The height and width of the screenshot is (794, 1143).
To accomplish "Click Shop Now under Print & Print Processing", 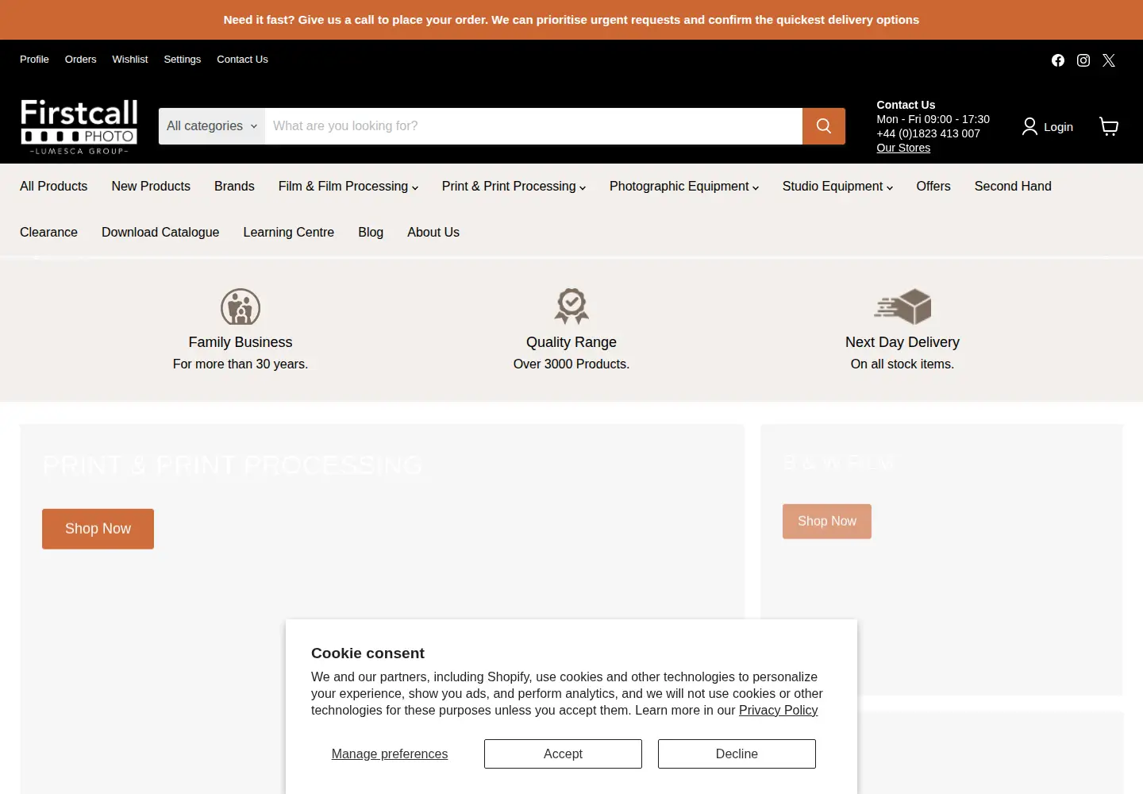I will (x=98, y=529).
